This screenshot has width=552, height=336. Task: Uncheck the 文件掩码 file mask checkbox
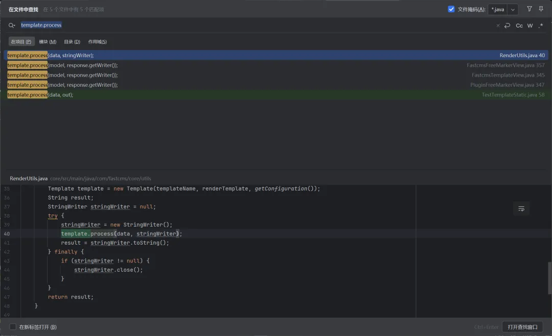click(x=451, y=9)
